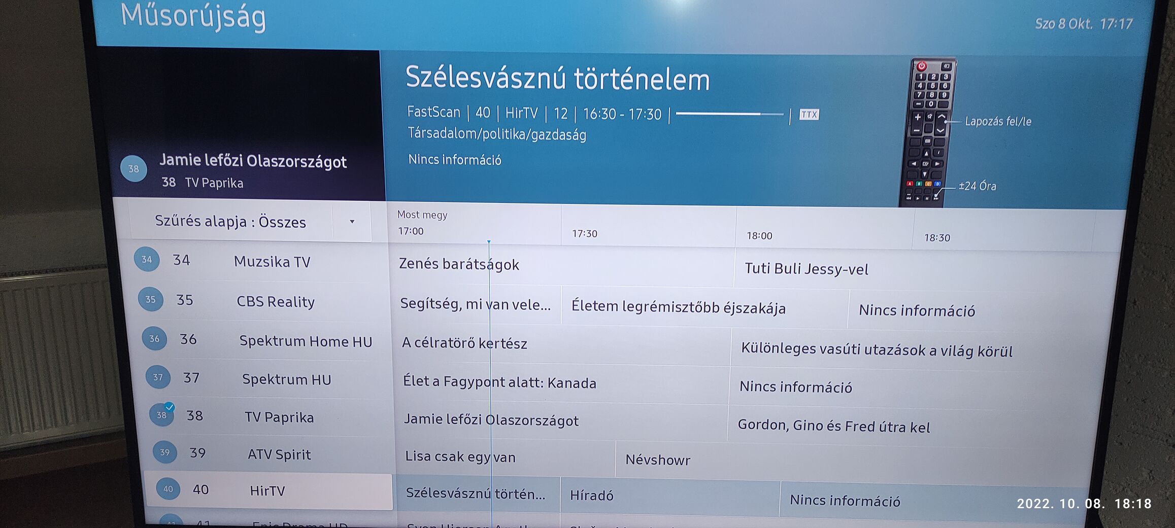Select the round 37 badge for Spektrum HU

[x=158, y=377]
